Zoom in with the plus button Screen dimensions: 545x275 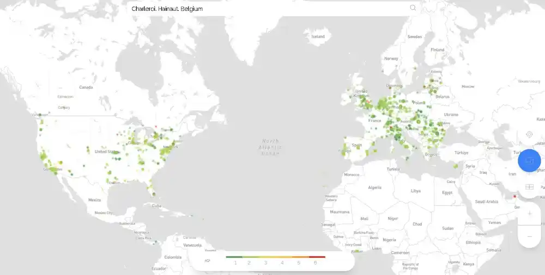coord(529,214)
